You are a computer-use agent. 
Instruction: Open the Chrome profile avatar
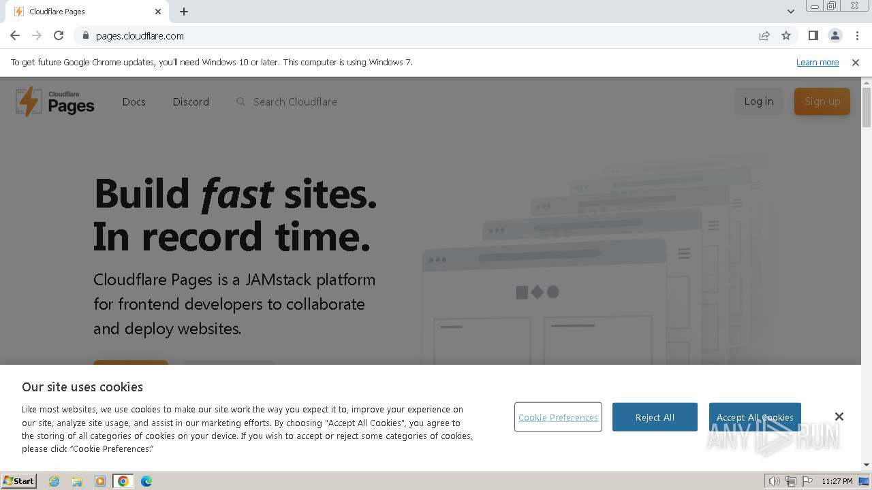835,35
